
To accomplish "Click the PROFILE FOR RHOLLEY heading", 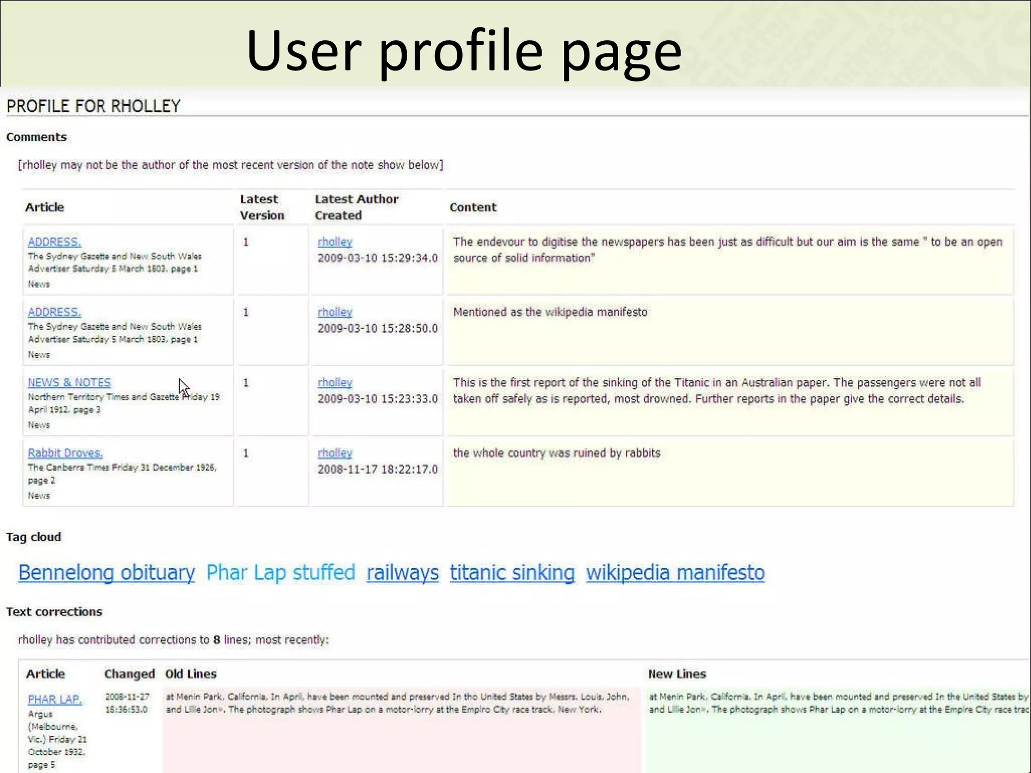I will coord(93,106).
